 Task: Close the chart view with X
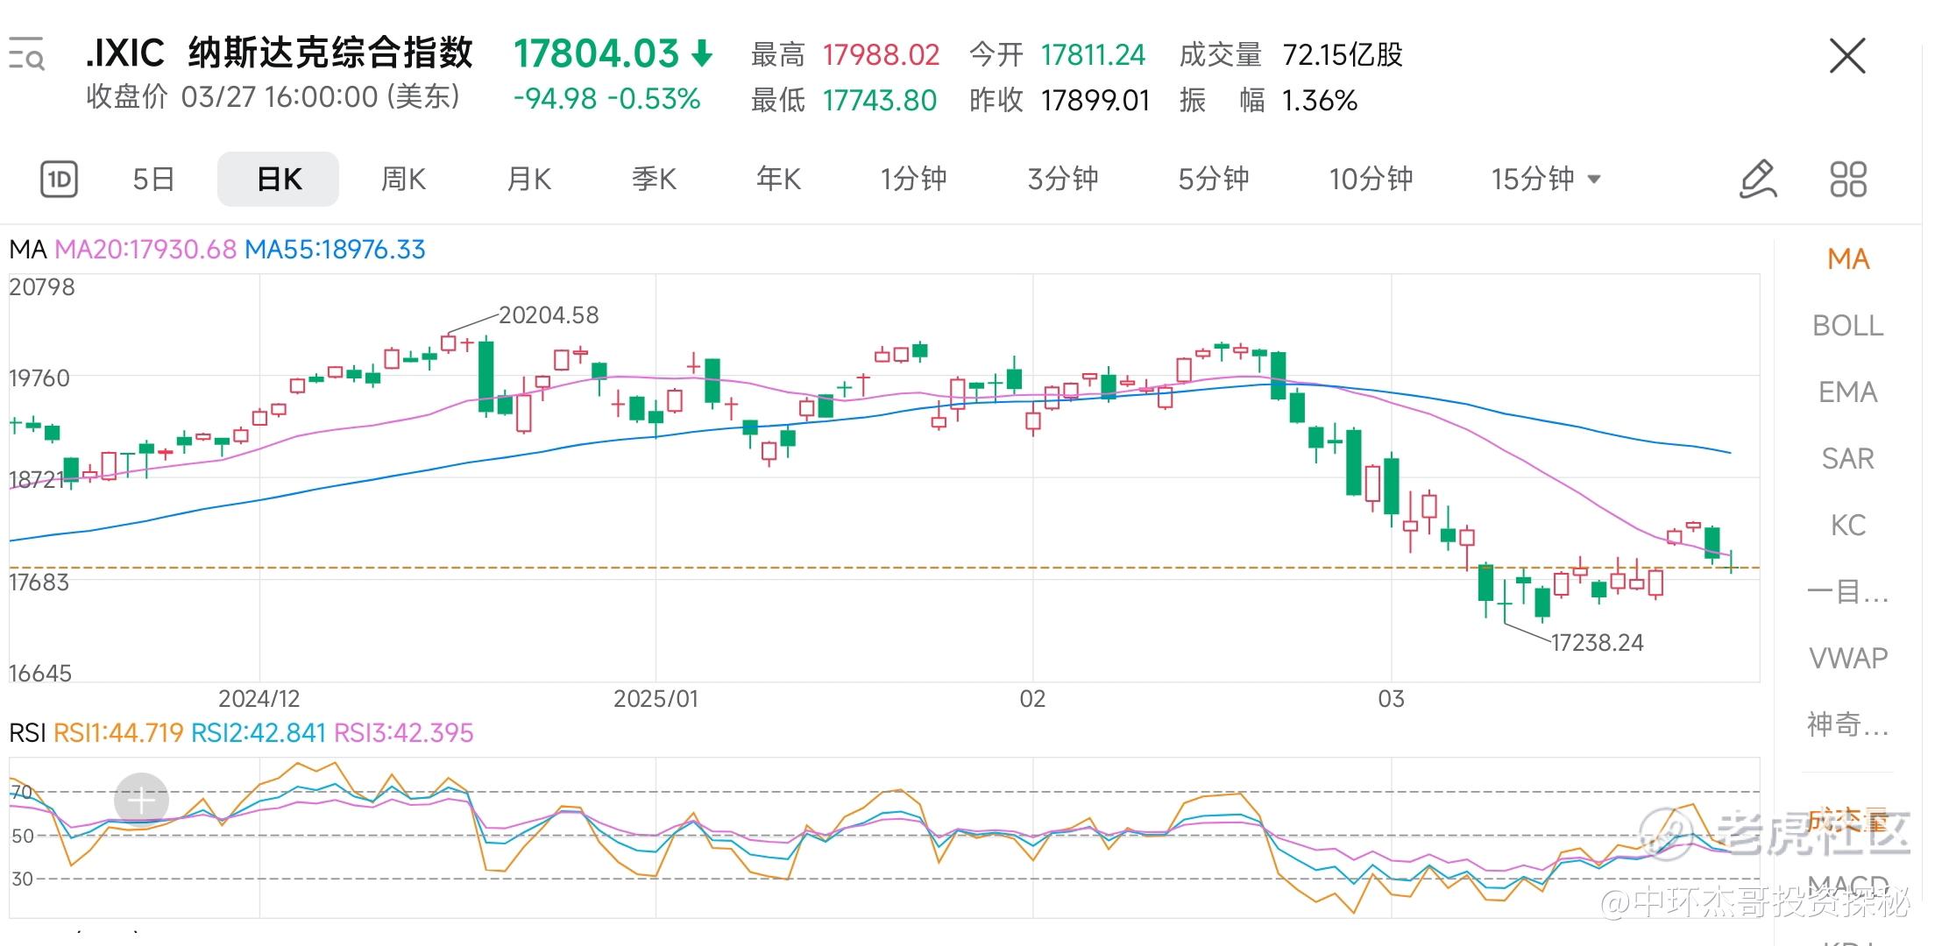click(1847, 56)
